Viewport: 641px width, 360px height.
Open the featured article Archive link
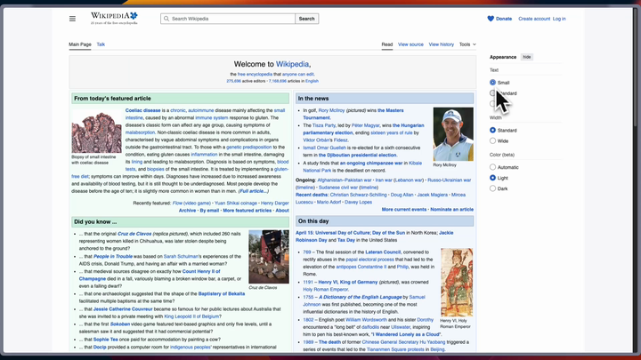pyautogui.click(x=187, y=211)
